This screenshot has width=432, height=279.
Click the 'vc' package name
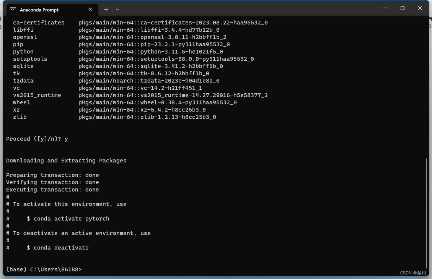tap(16, 88)
